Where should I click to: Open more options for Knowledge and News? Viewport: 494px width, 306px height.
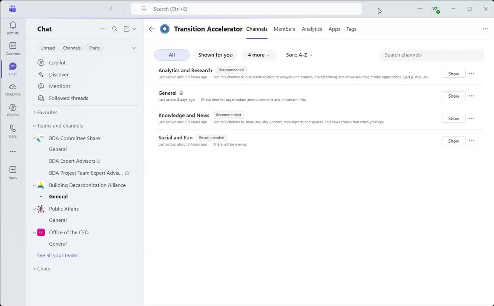coord(471,118)
